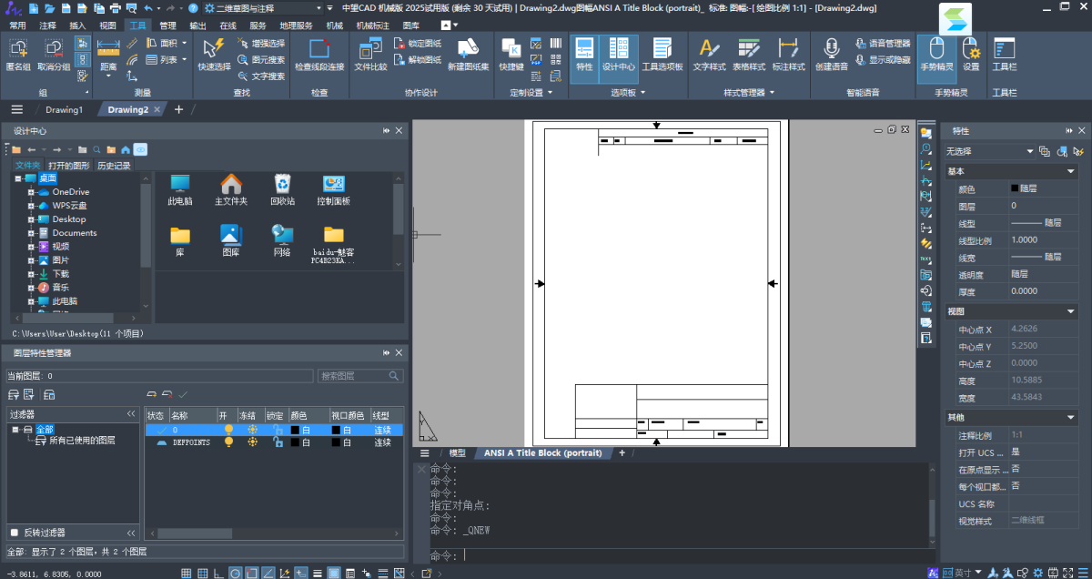
Task: Open the 历史记录 tab in Design Center
Action: 114,166
